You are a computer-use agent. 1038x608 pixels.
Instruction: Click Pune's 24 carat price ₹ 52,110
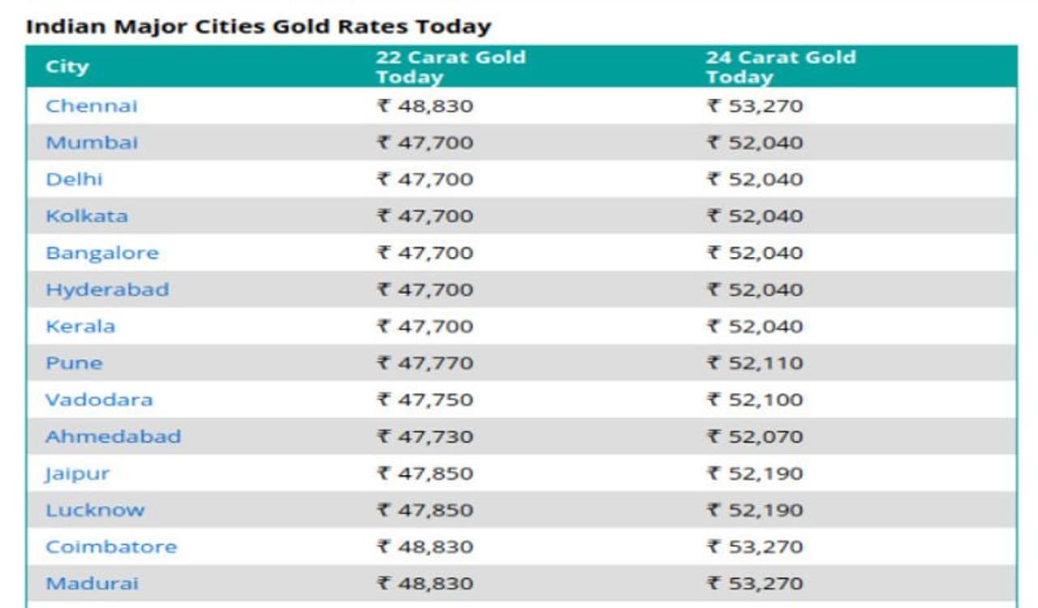click(755, 363)
